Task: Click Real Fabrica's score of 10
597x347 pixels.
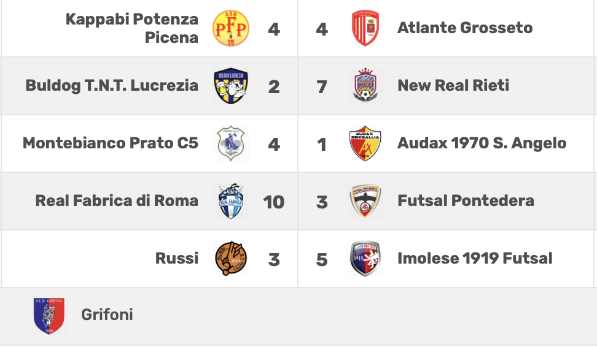Action: 274,202
